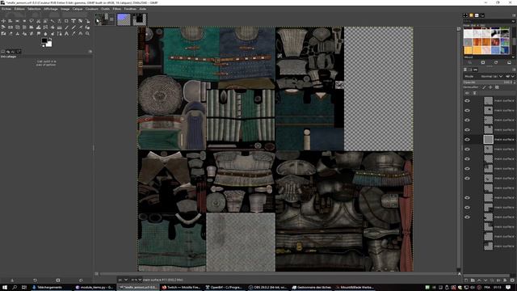
Task: Select the Align tool in the toolbox
Action: tap(11, 21)
